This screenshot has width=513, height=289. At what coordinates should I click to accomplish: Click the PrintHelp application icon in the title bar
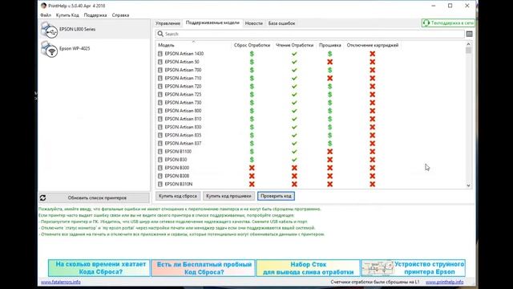(x=43, y=6)
